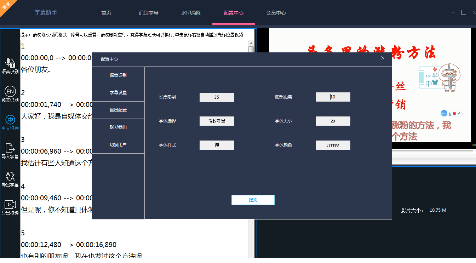Select 字幕设置 in the dialog menu
The image size is (476, 263).
[x=118, y=93]
